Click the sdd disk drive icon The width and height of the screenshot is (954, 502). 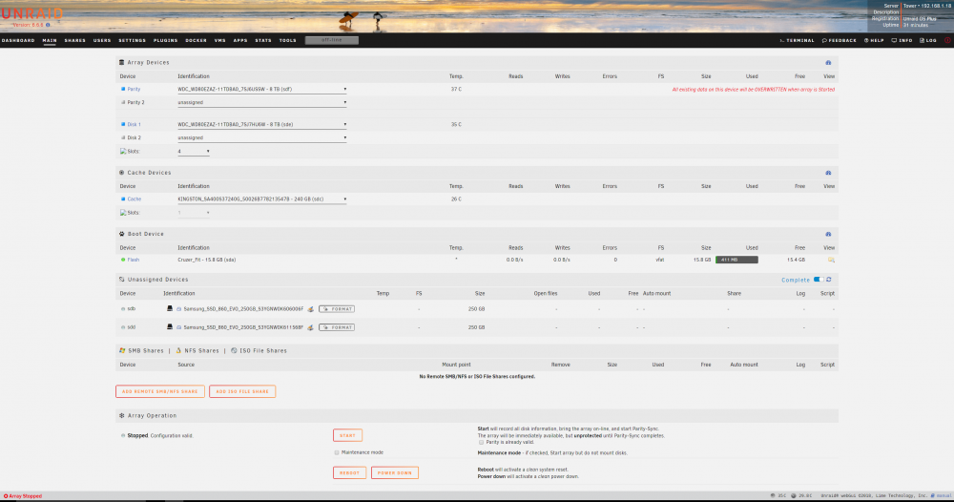(x=170, y=327)
